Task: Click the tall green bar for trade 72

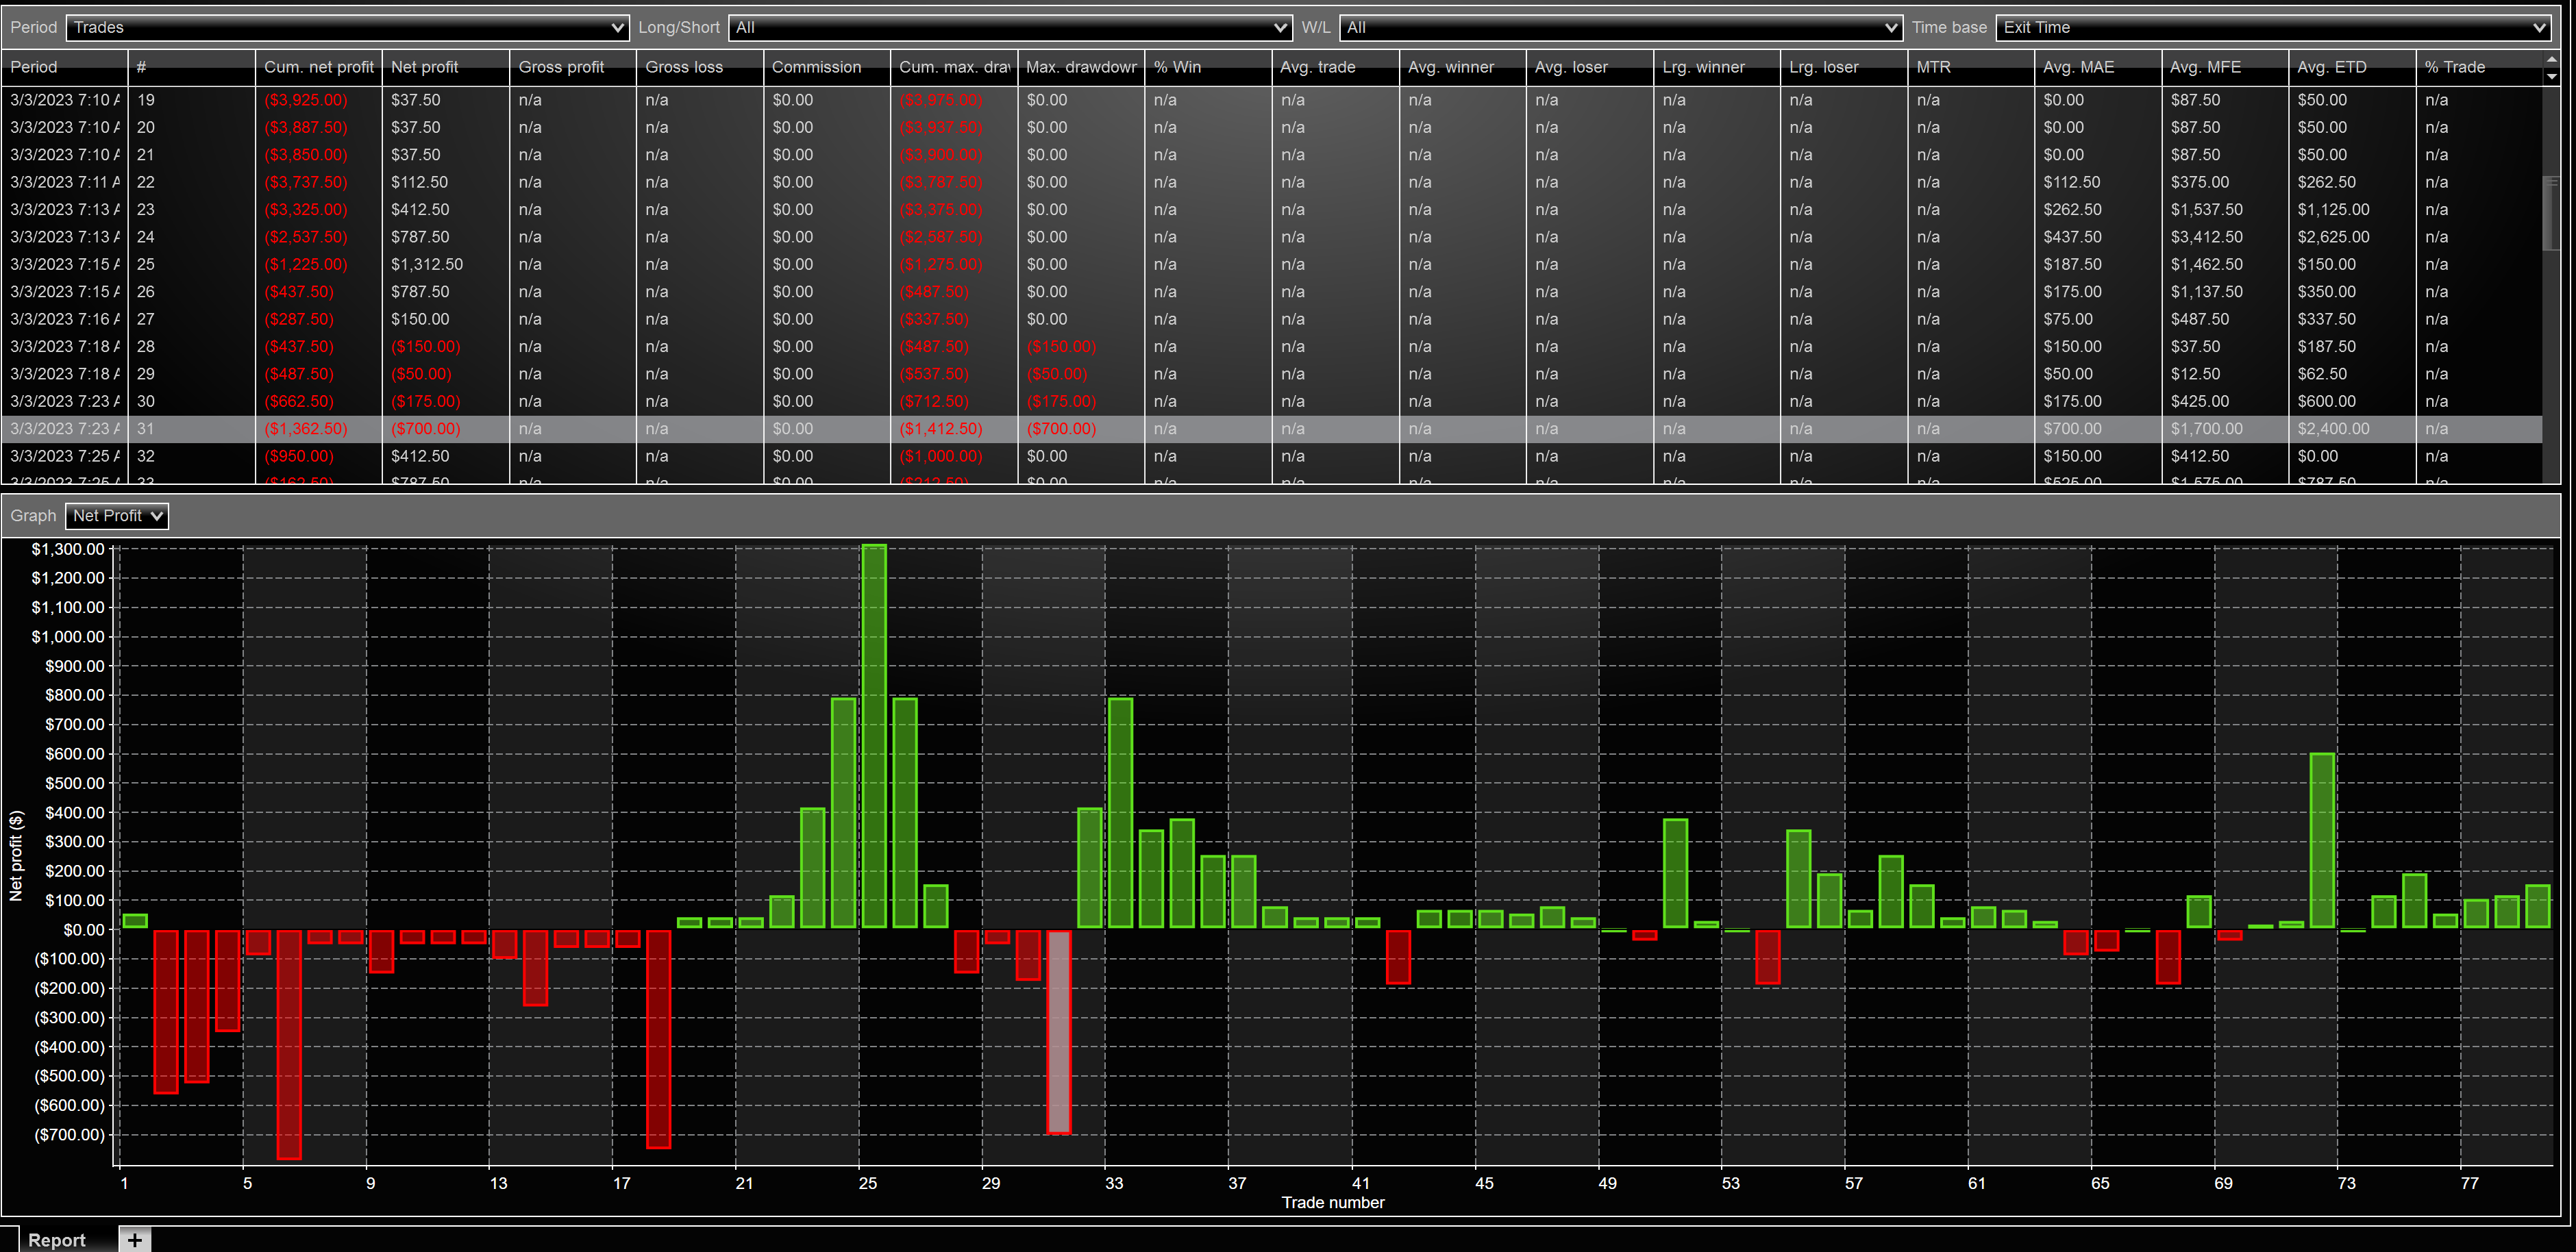Action: pos(2322,841)
